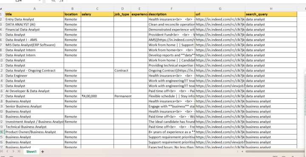Select 'Demonstrated experience wit' description cell

tap(172, 29)
